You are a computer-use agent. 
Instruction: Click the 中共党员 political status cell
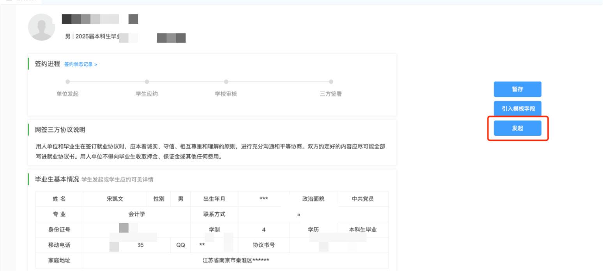tap(363, 199)
